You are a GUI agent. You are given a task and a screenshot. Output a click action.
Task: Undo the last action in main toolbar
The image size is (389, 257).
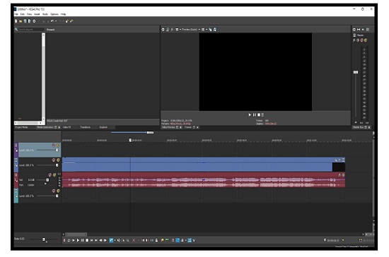52,21
